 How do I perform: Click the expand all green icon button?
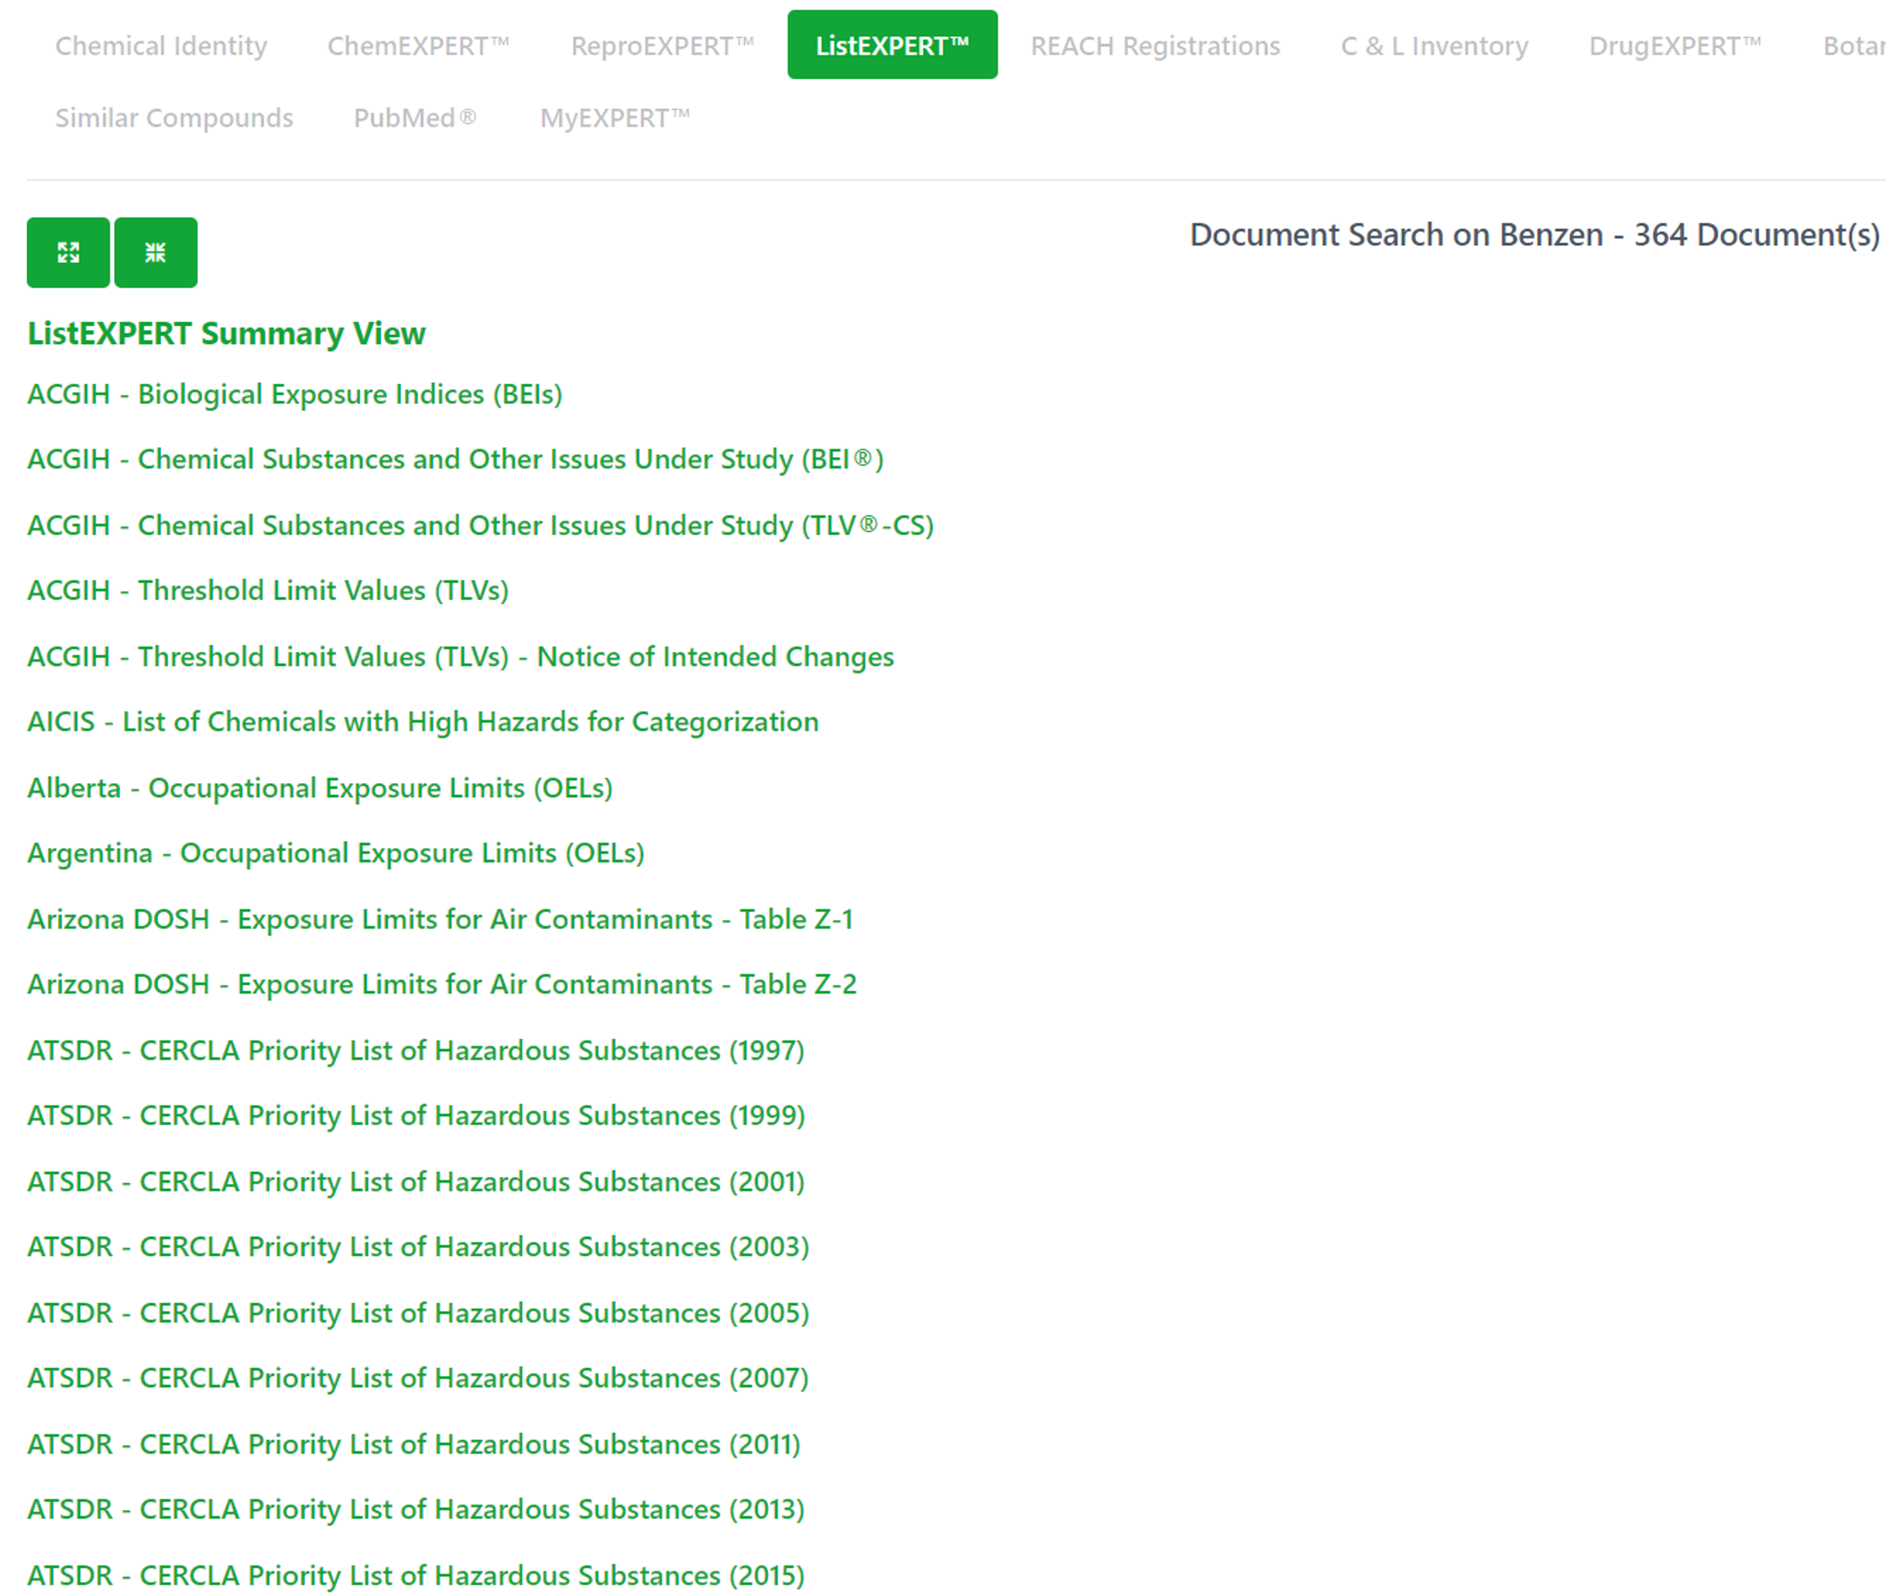[x=68, y=252]
